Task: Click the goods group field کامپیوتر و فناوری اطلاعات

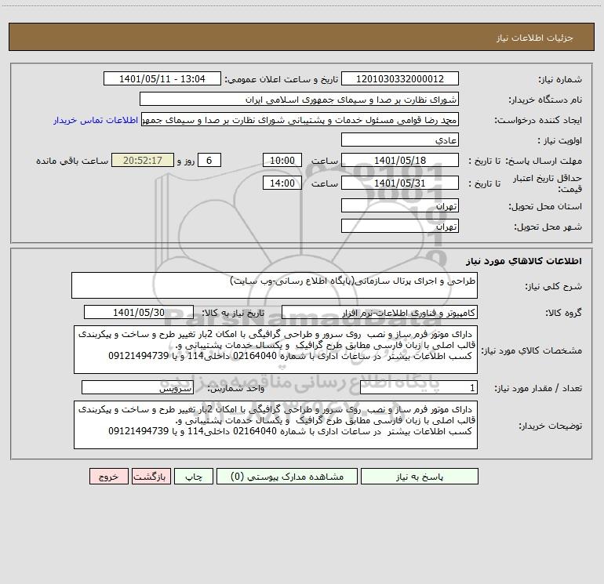Action: (x=380, y=312)
